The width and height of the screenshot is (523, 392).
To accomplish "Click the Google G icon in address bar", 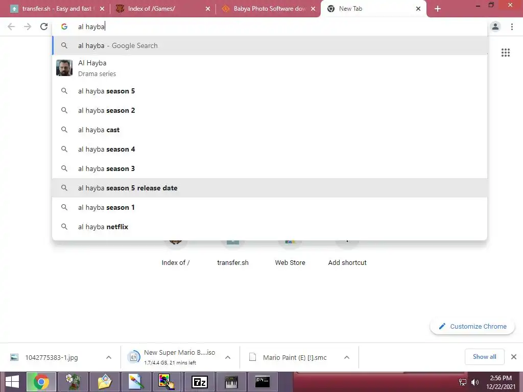I will pos(64,27).
